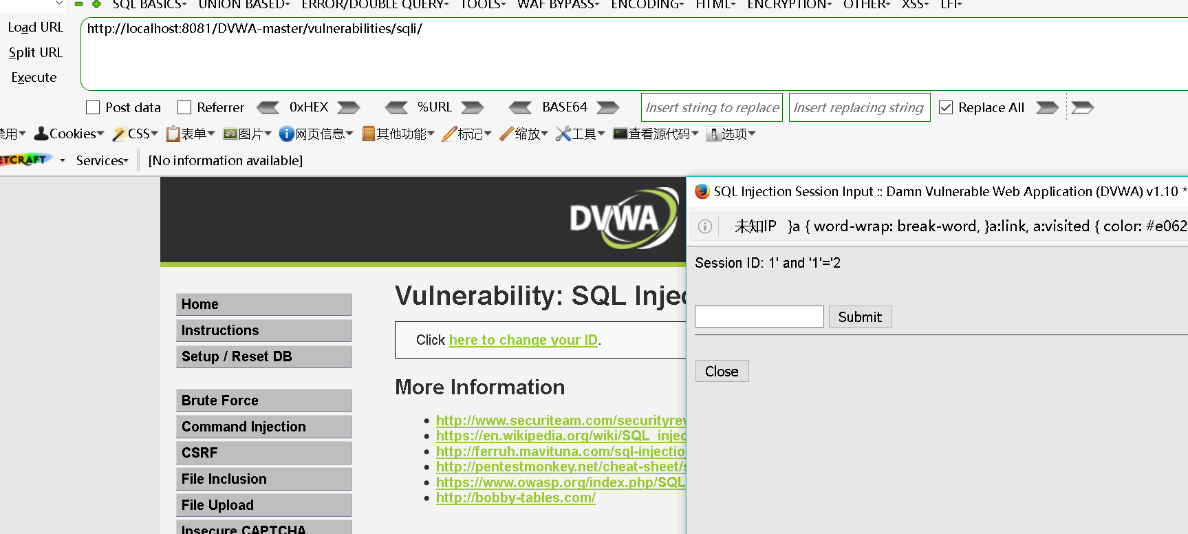1188x534 pixels.
Task: Click the clipboard forms icon (表单)
Action: click(x=173, y=133)
